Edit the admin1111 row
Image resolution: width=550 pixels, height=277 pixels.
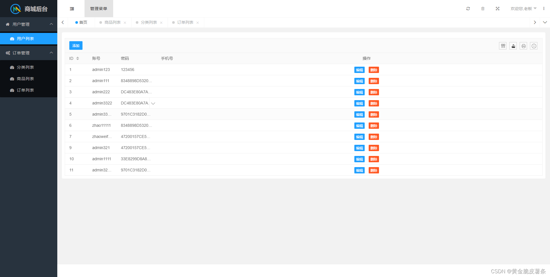pos(360,159)
